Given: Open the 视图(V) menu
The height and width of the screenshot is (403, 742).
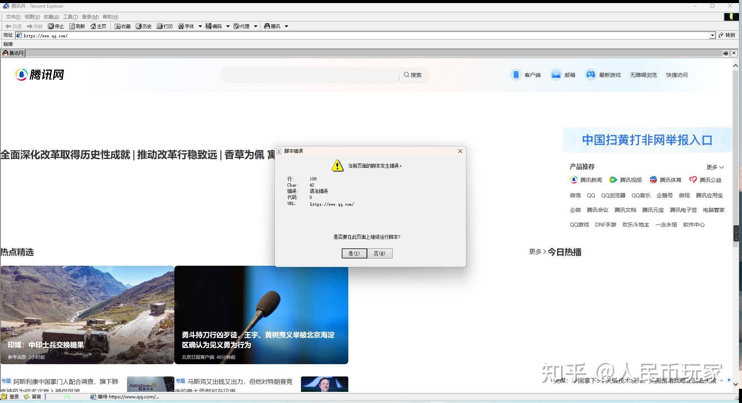Looking at the screenshot, I should (x=32, y=17).
